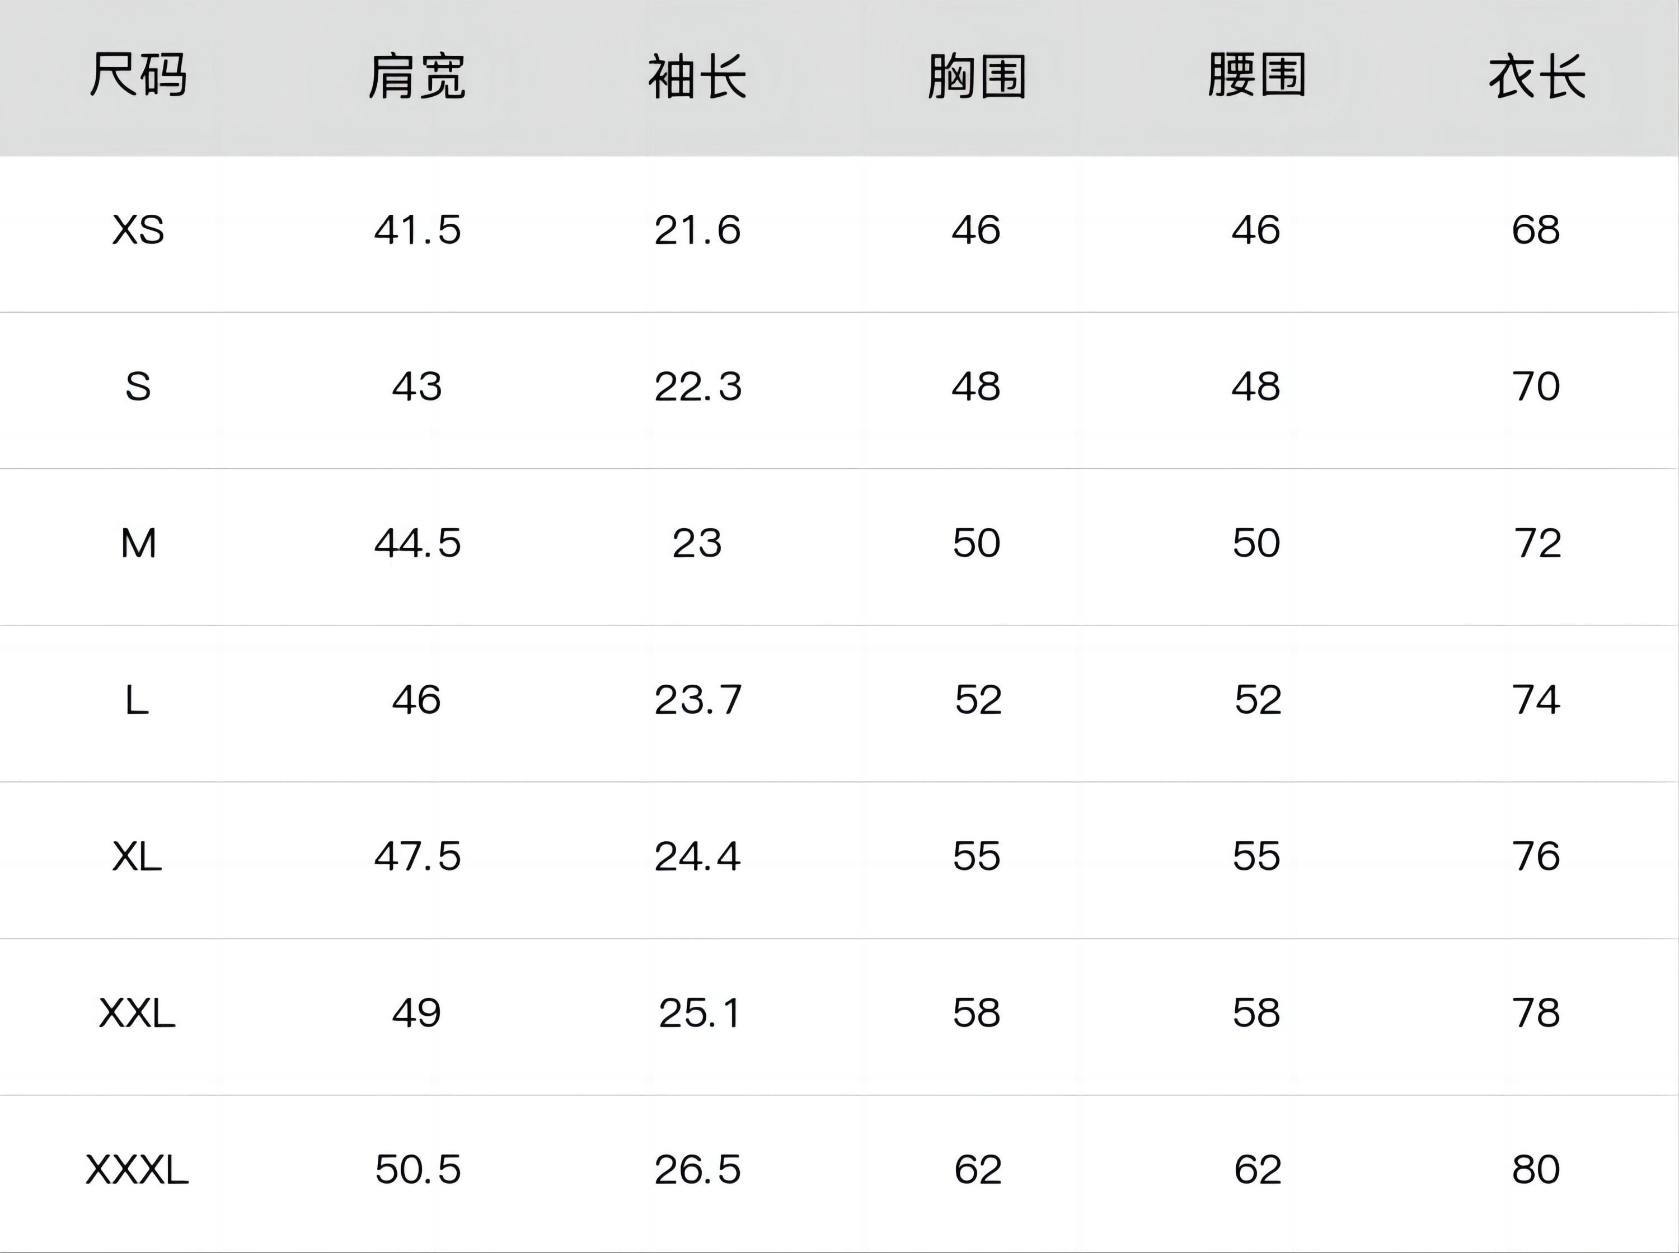Viewport: 1679px width, 1253px height.
Task: Click shoulder width value 41.5
Action: click(x=418, y=230)
